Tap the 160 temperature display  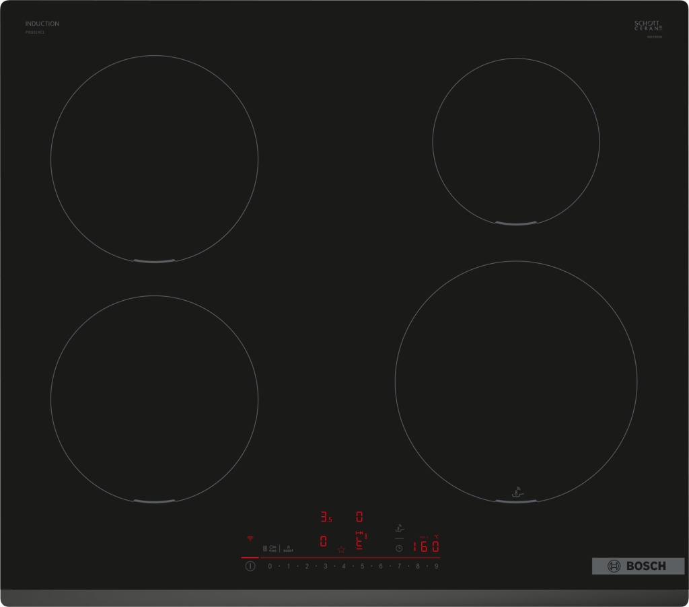(426, 546)
